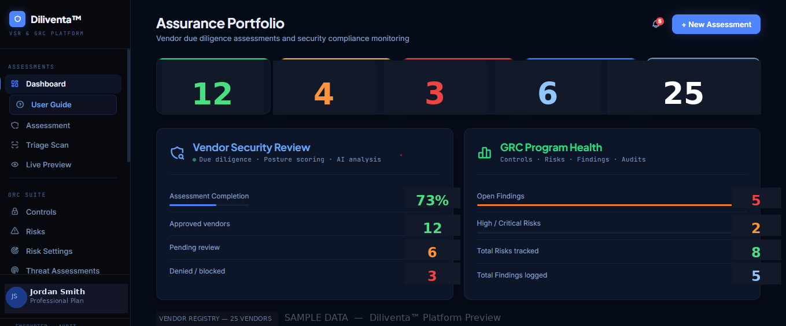Click the orange Open Findings bar
Viewport: 786px width, 326px height.
(604, 205)
